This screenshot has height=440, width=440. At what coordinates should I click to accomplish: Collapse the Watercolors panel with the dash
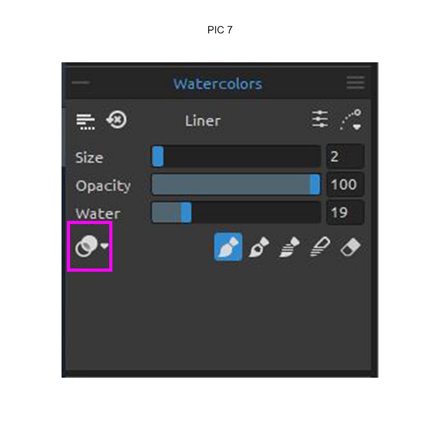point(81,83)
